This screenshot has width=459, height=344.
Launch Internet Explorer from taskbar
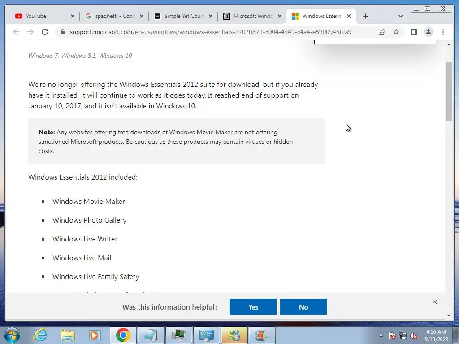click(x=40, y=335)
